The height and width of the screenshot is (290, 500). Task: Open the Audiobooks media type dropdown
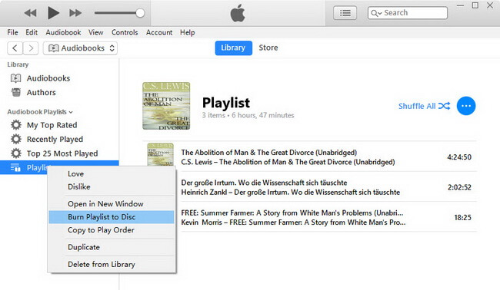click(x=80, y=48)
